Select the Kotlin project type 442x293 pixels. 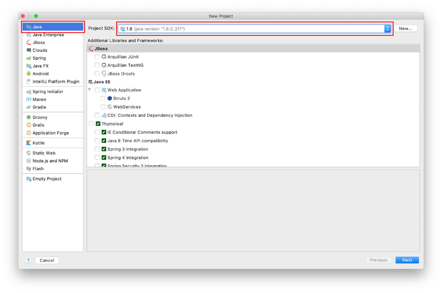[53, 143]
